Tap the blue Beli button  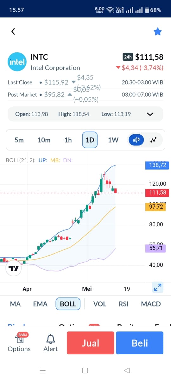(x=140, y=343)
